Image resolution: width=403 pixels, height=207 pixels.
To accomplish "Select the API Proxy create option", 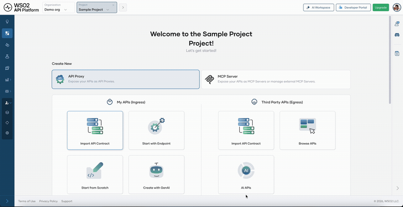I will 126,79.
